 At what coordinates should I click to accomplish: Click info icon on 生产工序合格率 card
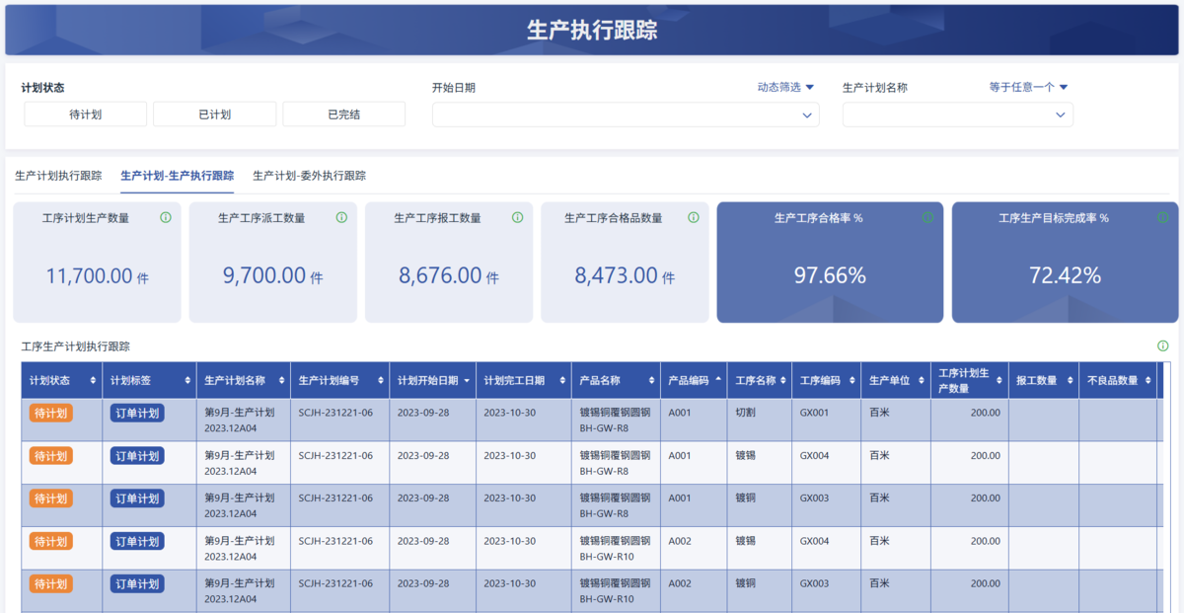(927, 217)
